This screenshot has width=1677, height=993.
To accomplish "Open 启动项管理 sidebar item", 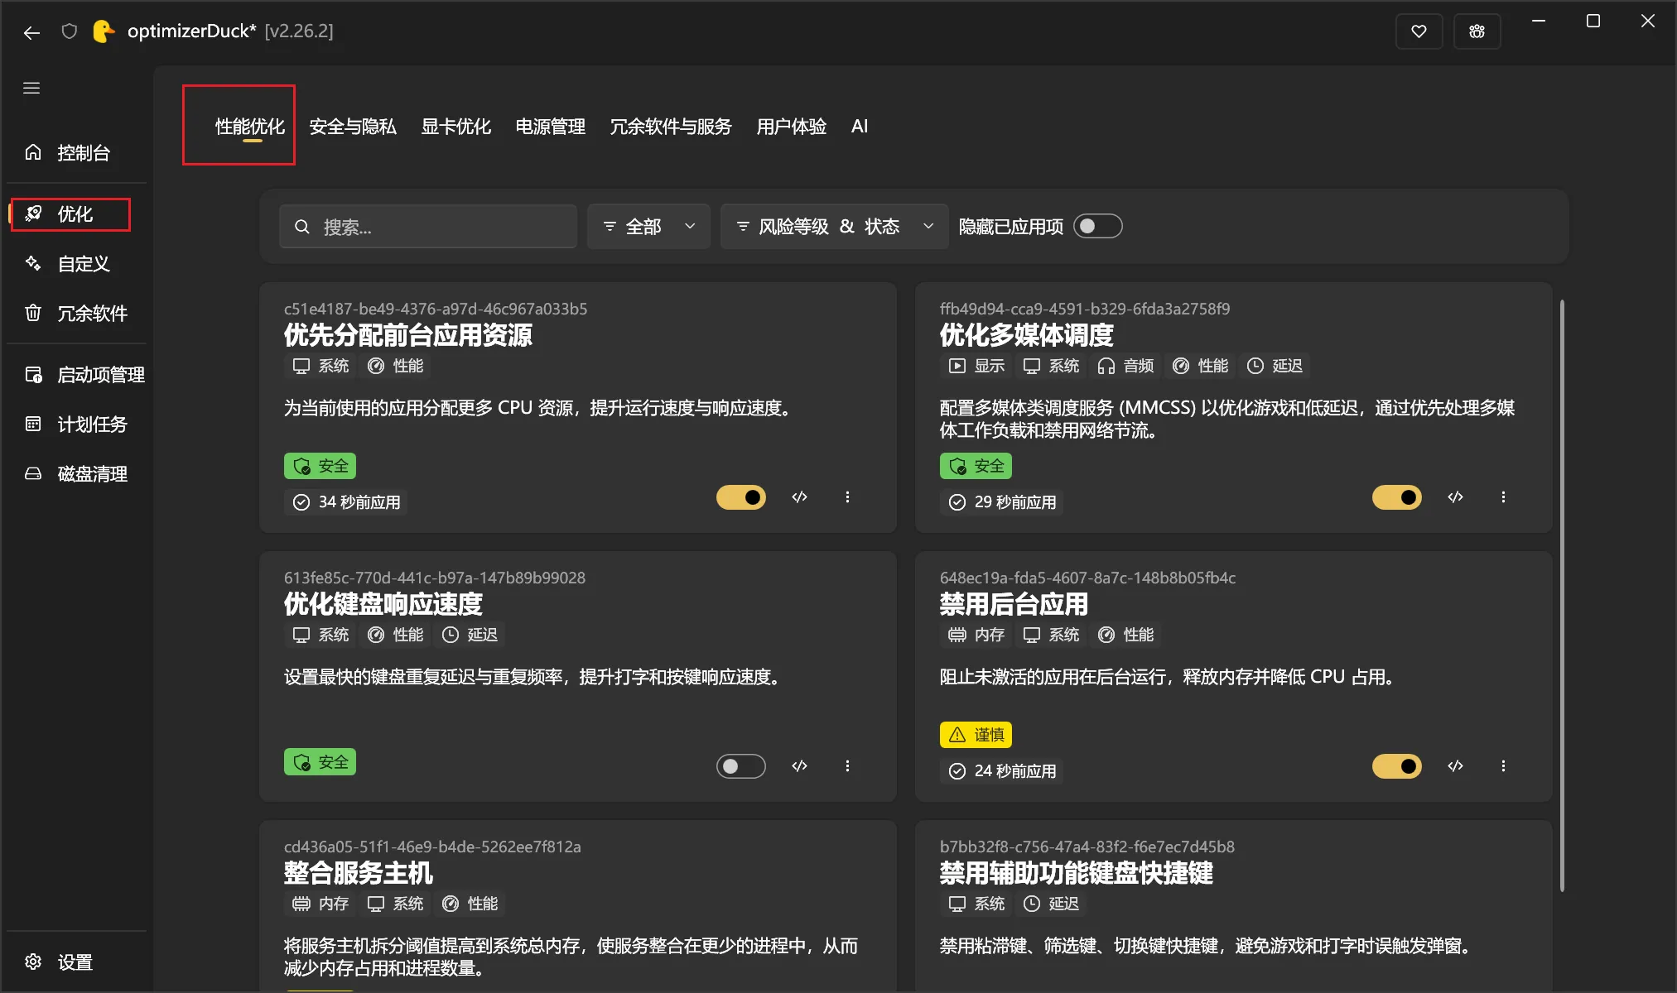I will (x=77, y=374).
